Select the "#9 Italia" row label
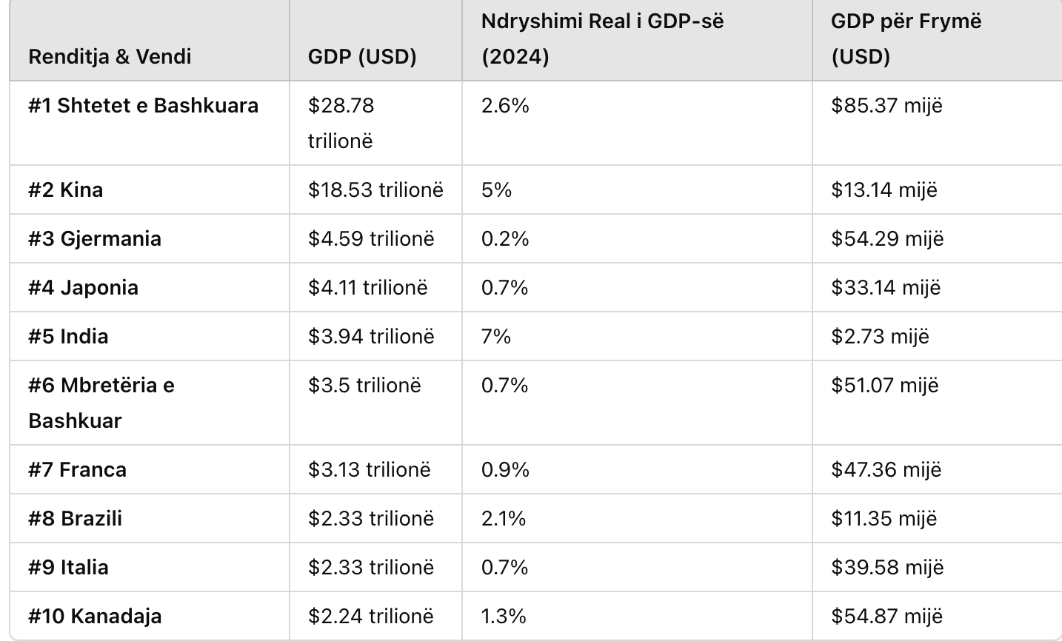 [x=69, y=567]
